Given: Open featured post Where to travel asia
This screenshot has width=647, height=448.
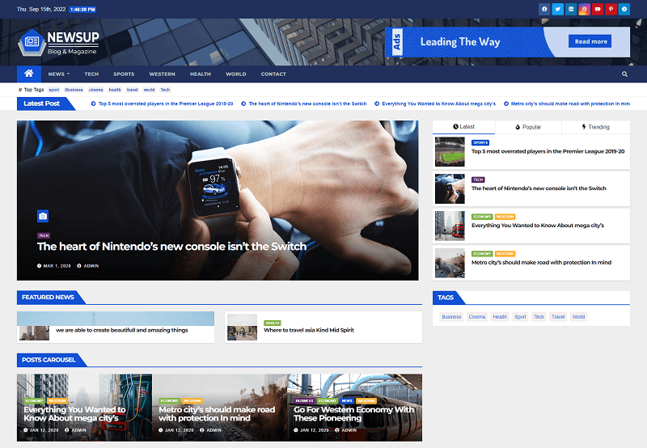Looking at the screenshot, I should click(x=309, y=330).
